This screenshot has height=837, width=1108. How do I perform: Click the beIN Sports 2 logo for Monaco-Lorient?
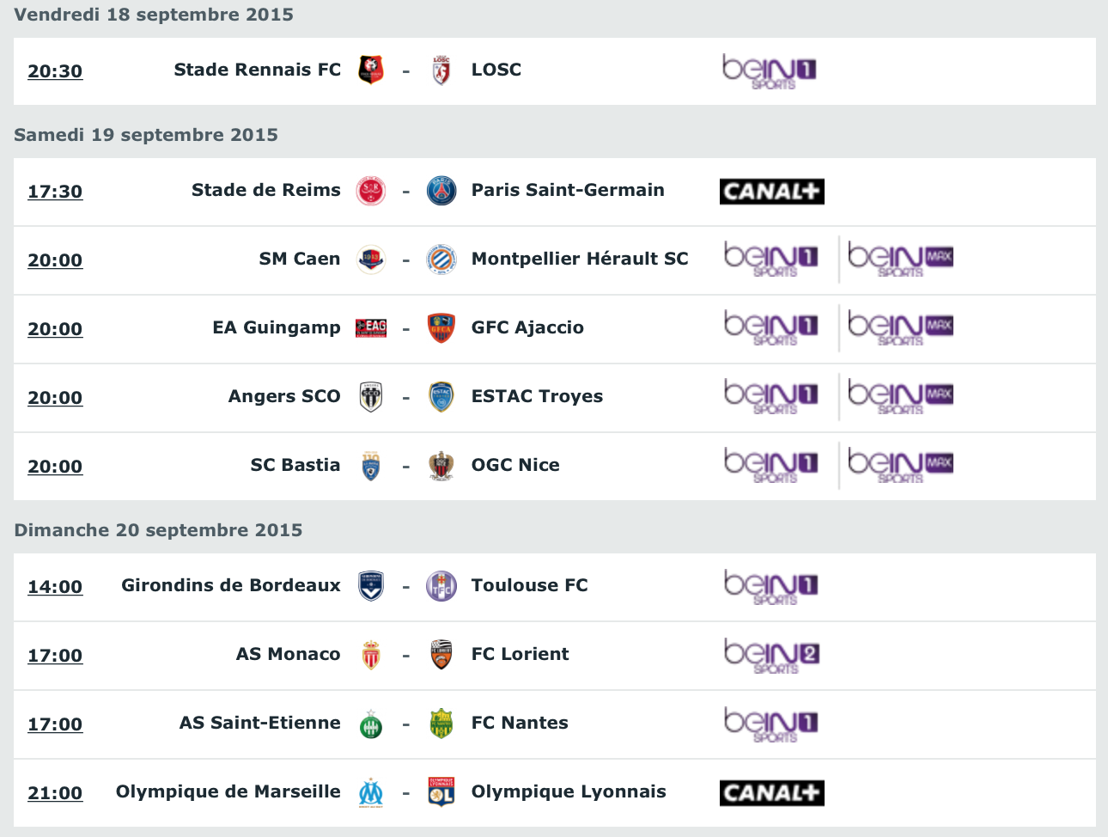coord(770,654)
